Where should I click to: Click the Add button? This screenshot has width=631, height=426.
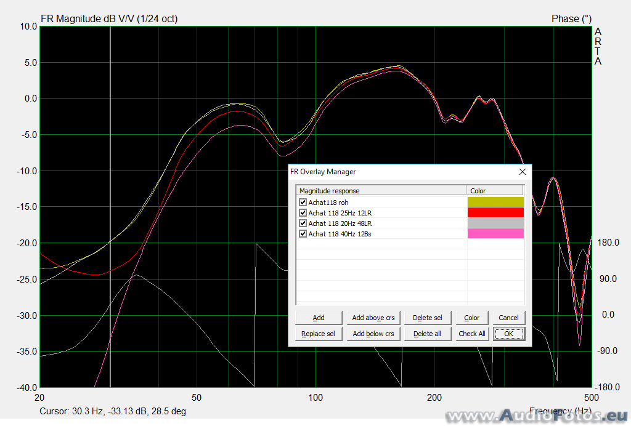(319, 318)
